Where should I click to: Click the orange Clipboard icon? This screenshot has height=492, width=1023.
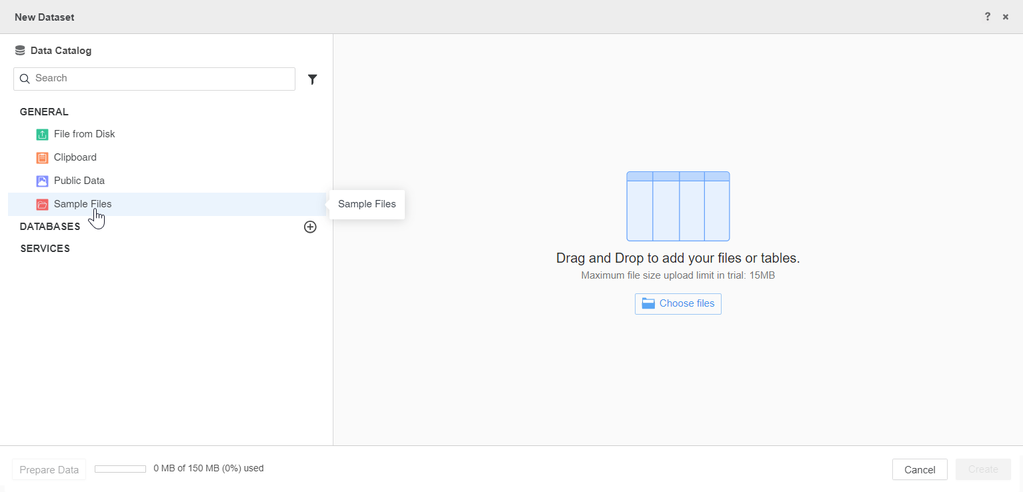42,158
